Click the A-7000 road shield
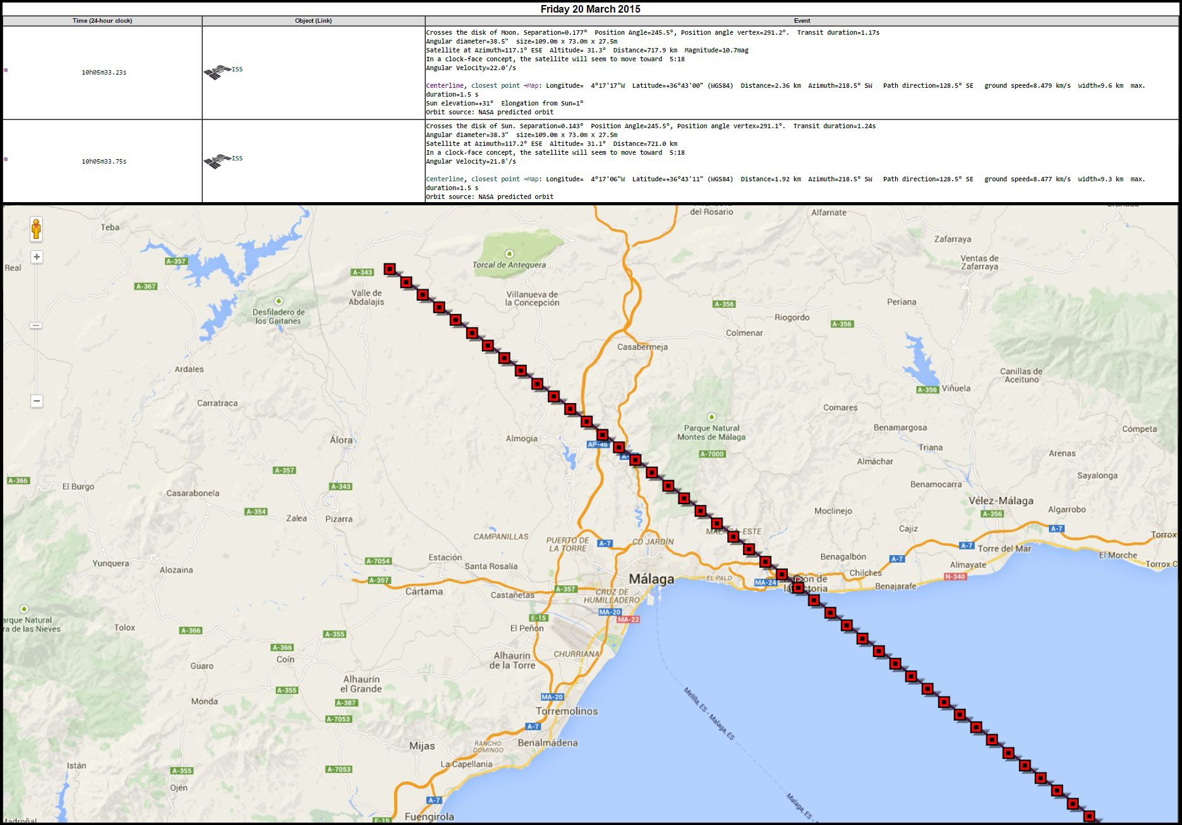Viewport: 1182px width, 825px height. 712,454
